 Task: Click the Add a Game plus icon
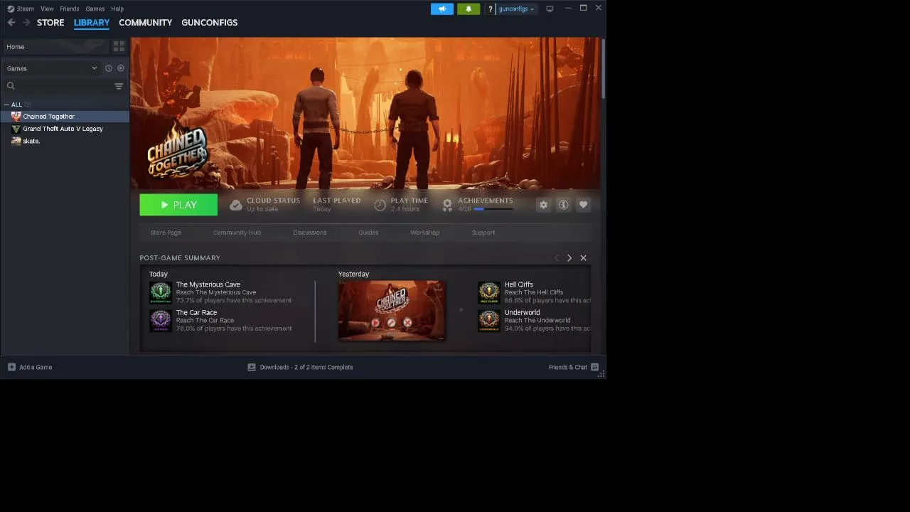tap(11, 367)
